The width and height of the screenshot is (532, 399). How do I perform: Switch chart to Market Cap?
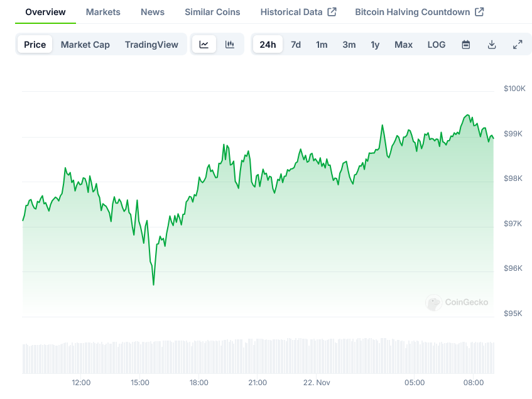[85, 45]
